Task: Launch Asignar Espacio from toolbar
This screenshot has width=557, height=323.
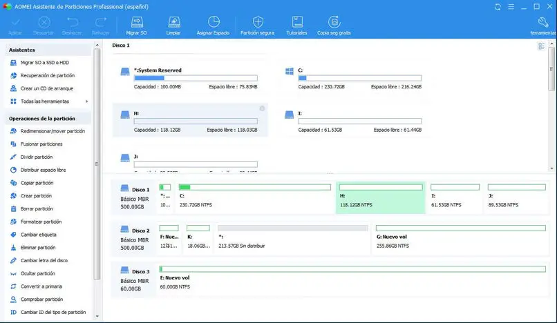Action: [213, 26]
